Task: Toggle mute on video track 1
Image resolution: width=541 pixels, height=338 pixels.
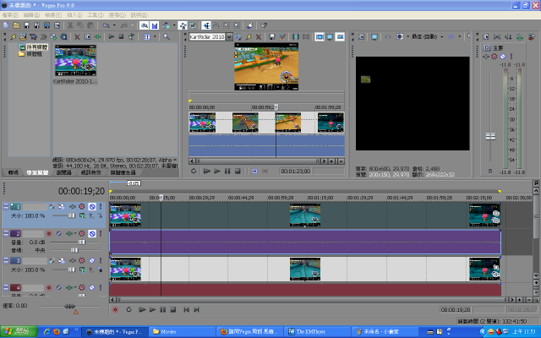Action: (x=92, y=206)
